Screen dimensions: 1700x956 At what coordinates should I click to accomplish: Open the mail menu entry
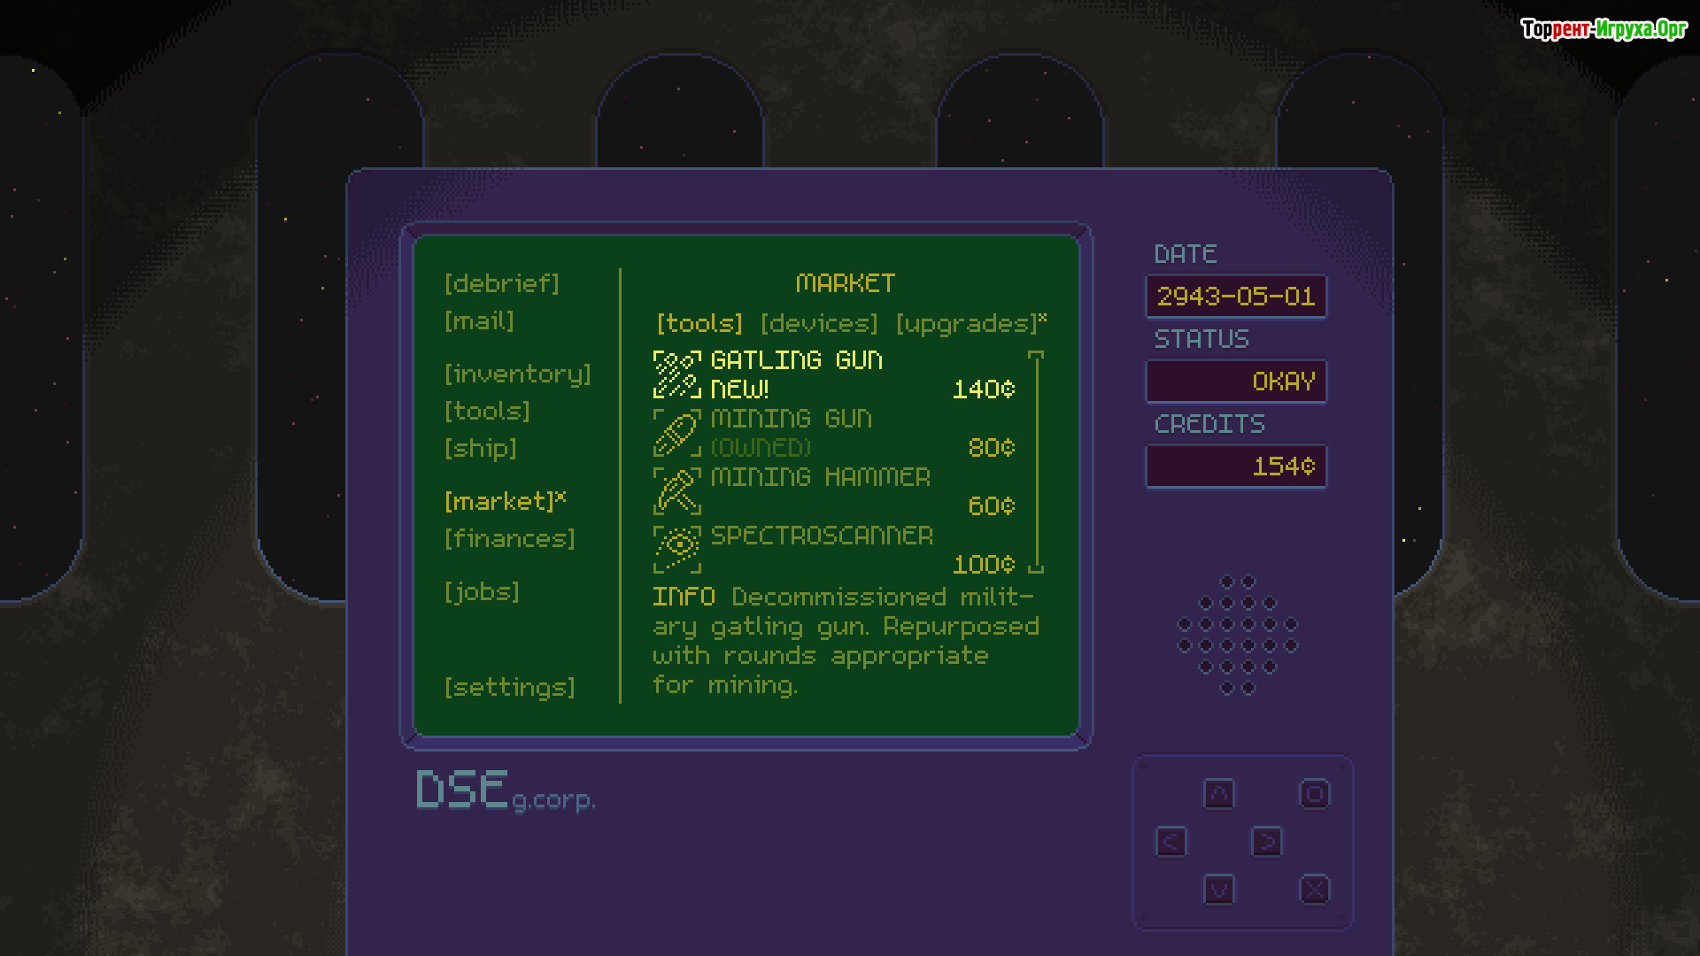479,320
